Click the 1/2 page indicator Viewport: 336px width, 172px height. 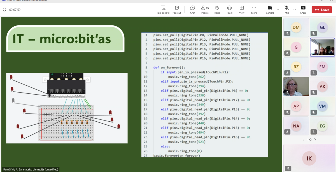tap(309, 140)
